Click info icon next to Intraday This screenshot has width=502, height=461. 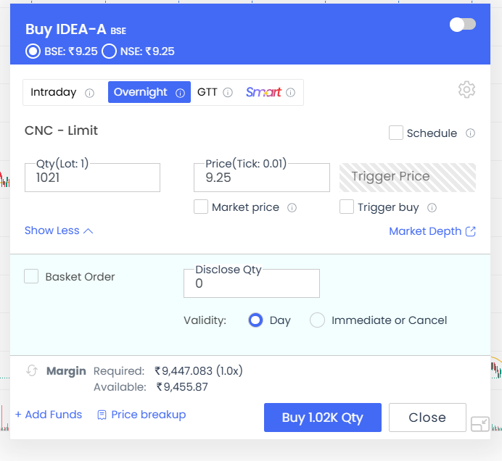(x=90, y=93)
